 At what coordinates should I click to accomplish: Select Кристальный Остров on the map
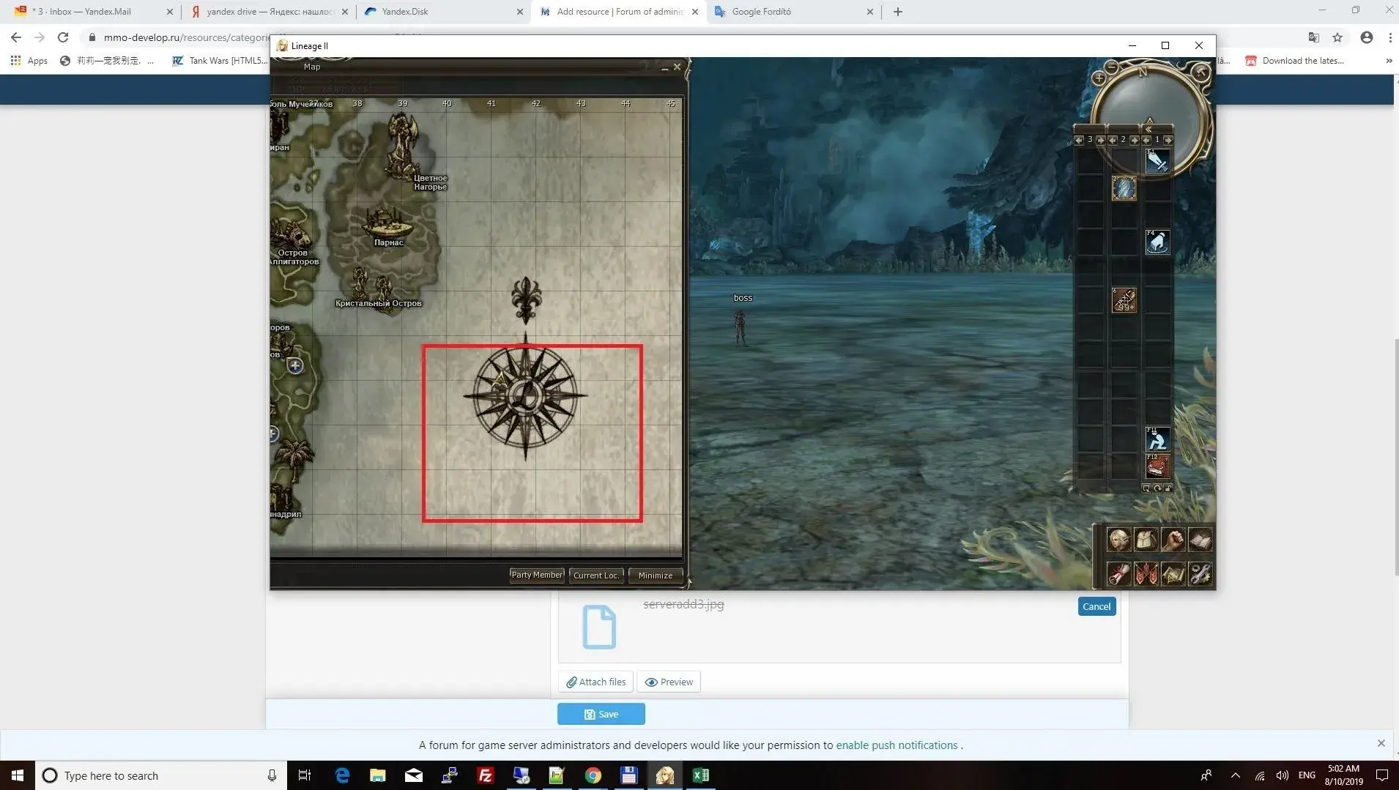378,303
